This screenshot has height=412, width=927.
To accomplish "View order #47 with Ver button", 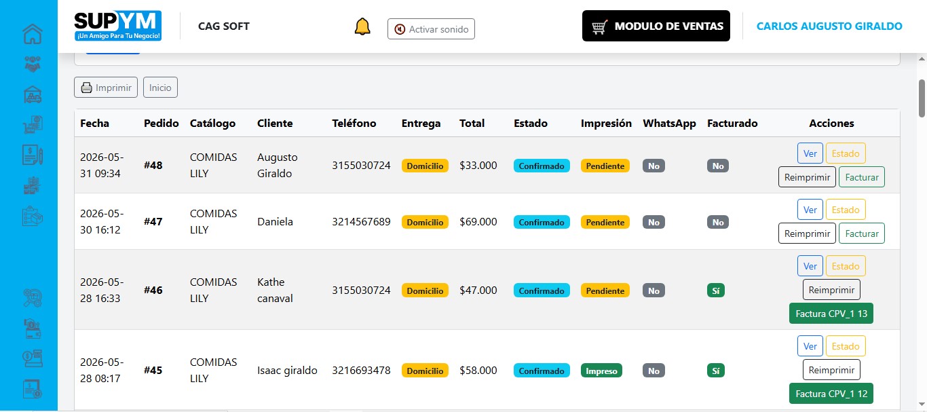I will point(810,210).
